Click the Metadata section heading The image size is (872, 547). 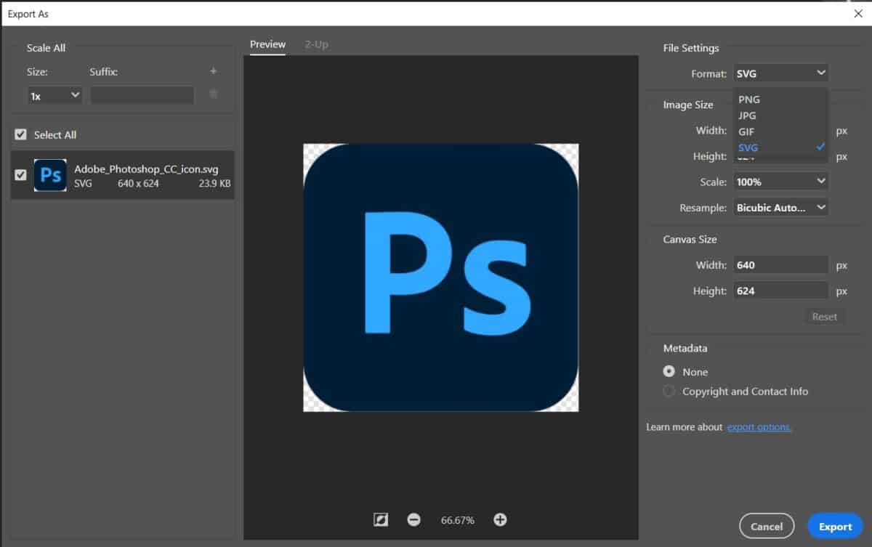[685, 348]
